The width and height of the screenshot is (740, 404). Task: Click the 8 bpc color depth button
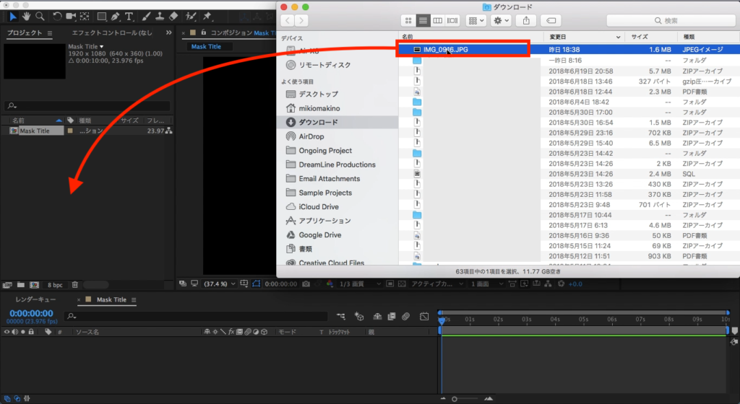pyautogui.click(x=55, y=285)
